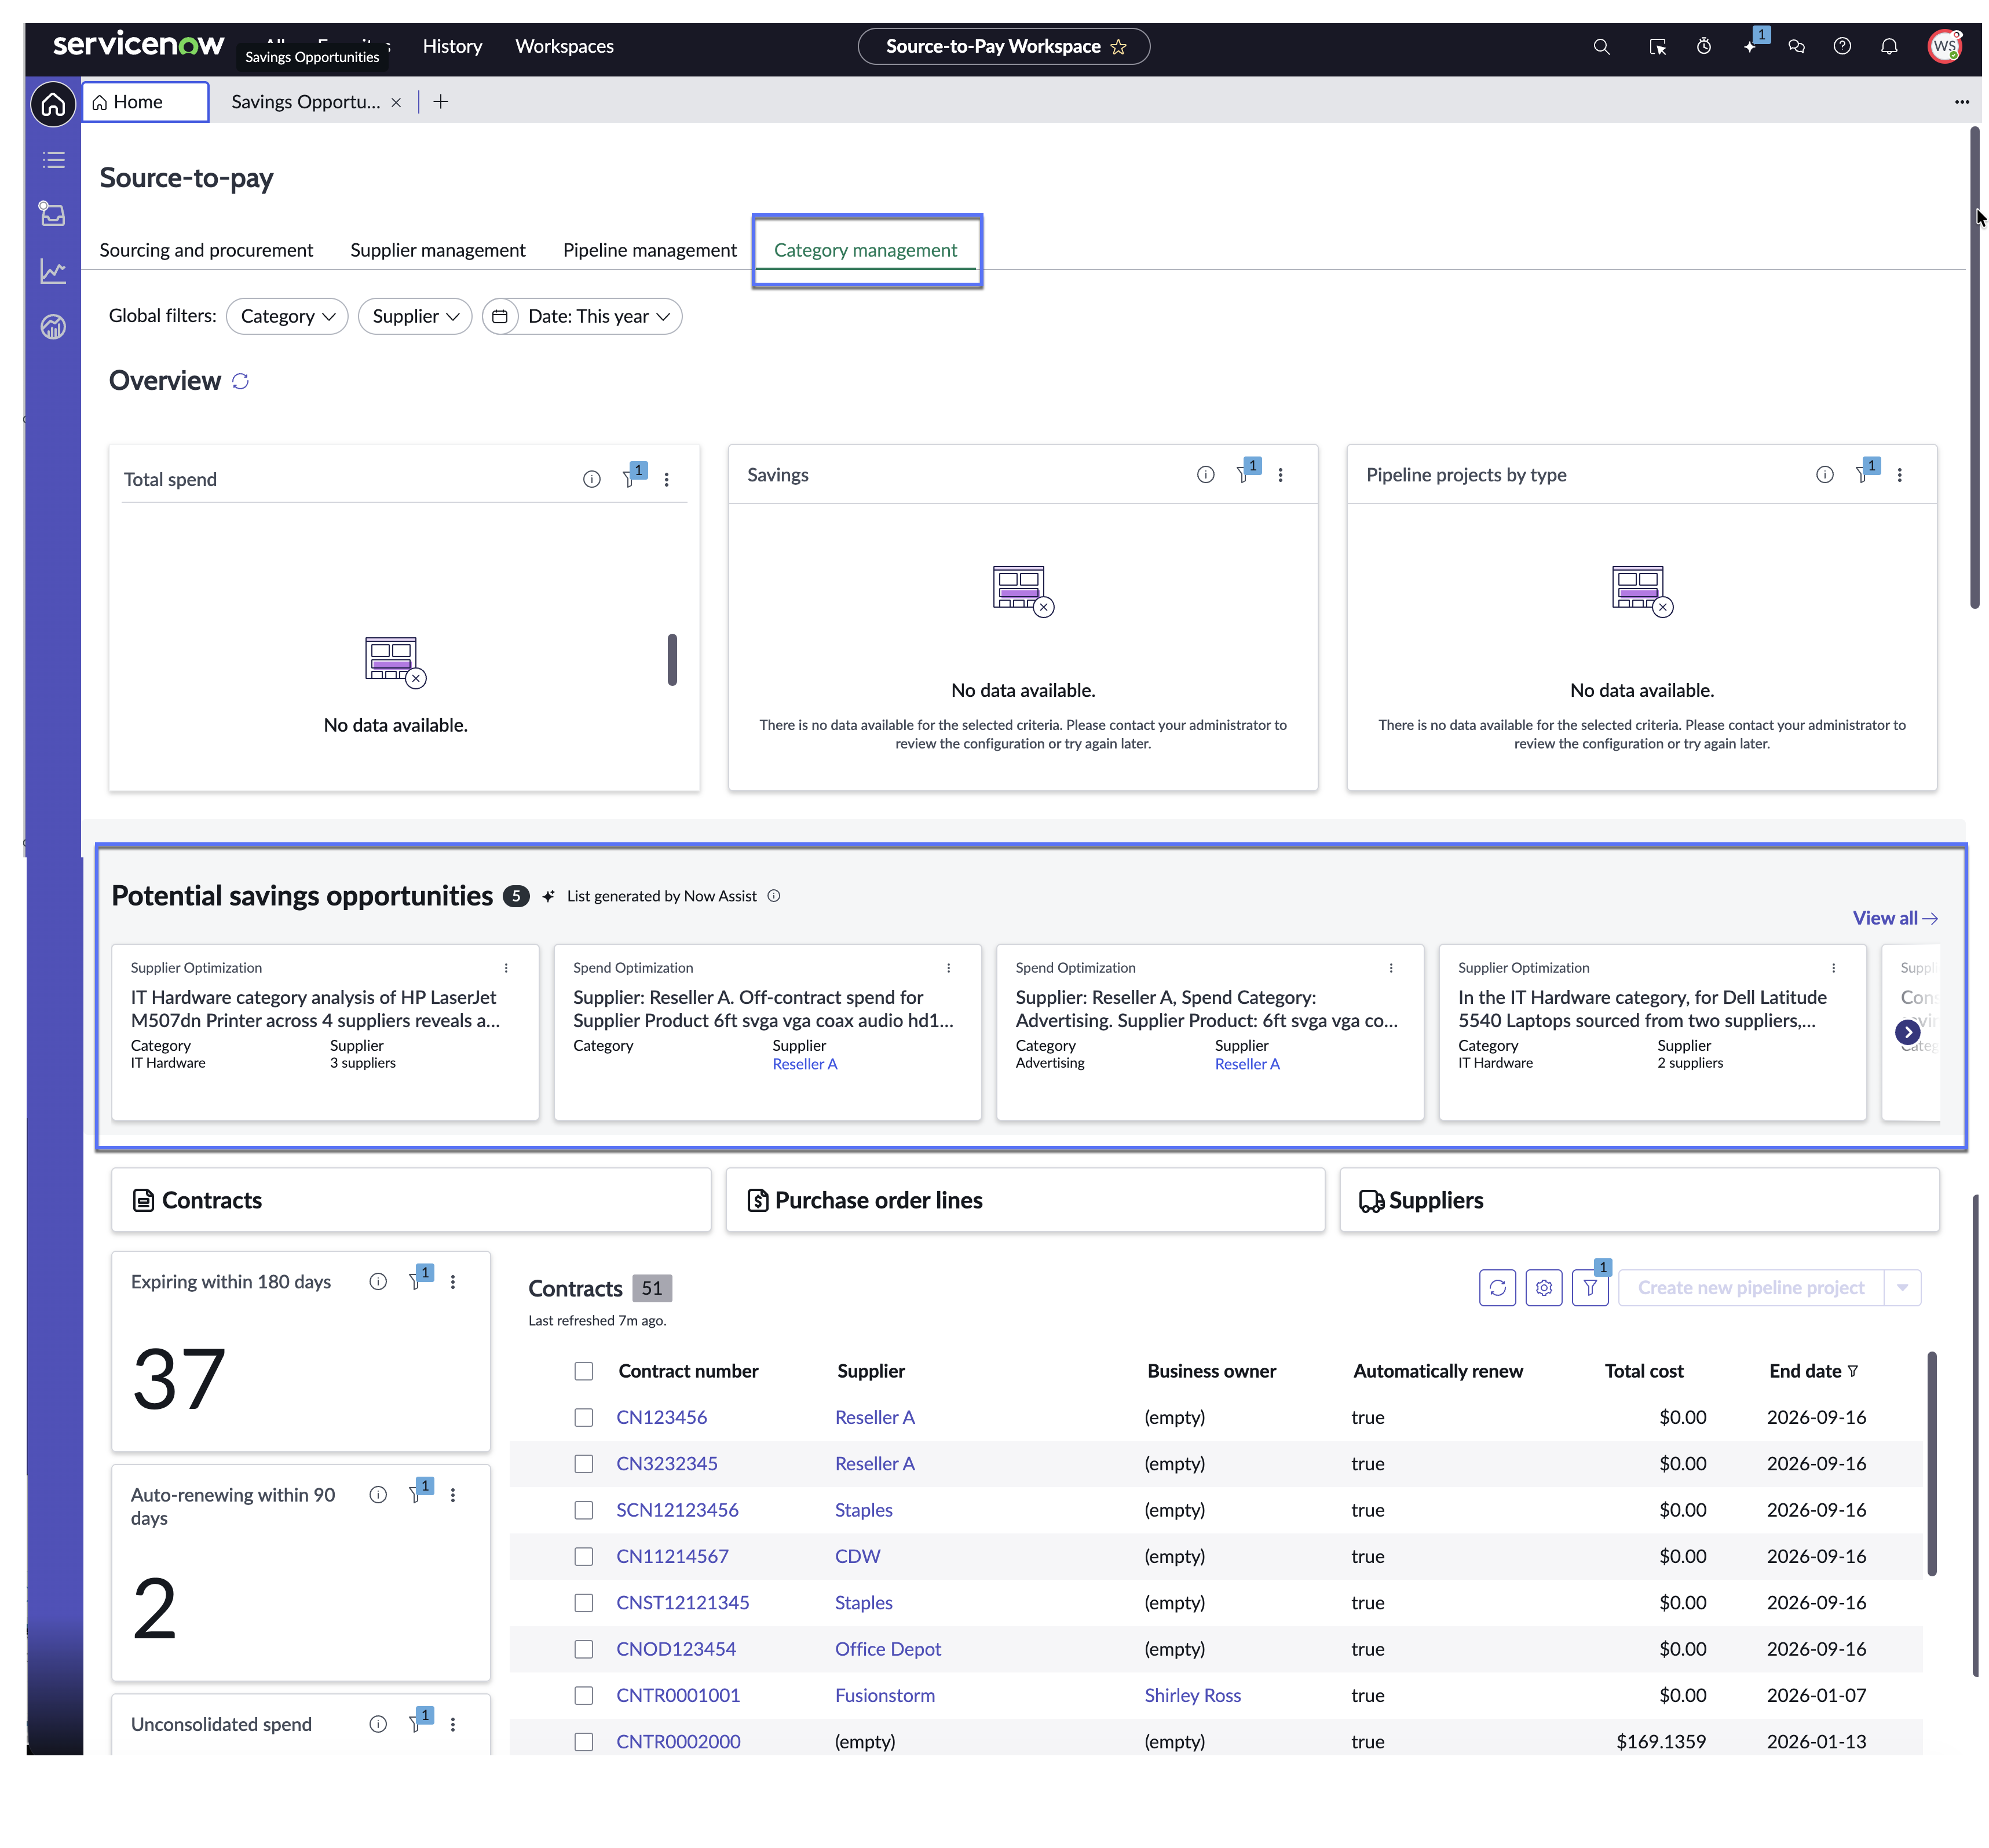Select all contracts header checkbox

(x=584, y=1371)
